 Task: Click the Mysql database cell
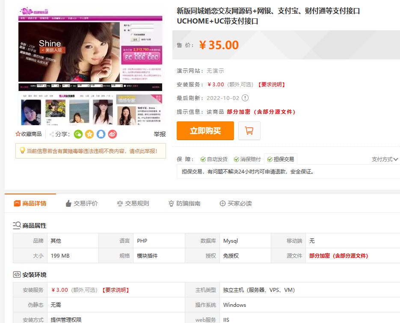245,241
